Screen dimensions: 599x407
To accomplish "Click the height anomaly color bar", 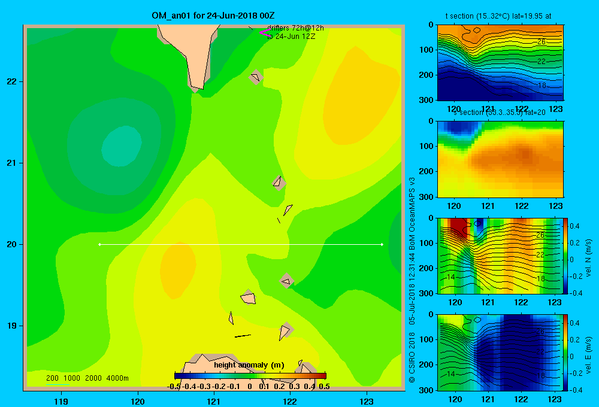I will (x=250, y=376).
